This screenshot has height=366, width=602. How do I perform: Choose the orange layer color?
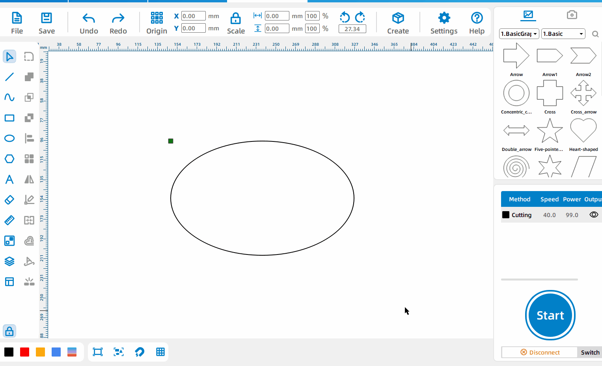pyautogui.click(x=40, y=352)
